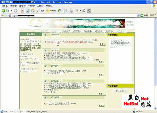
Task: Open the article link dated (3-6)
Action: point(63,71)
